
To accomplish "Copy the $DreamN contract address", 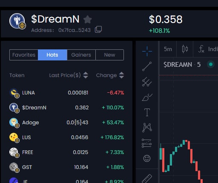I will pyautogui.click(x=98, y=29).
